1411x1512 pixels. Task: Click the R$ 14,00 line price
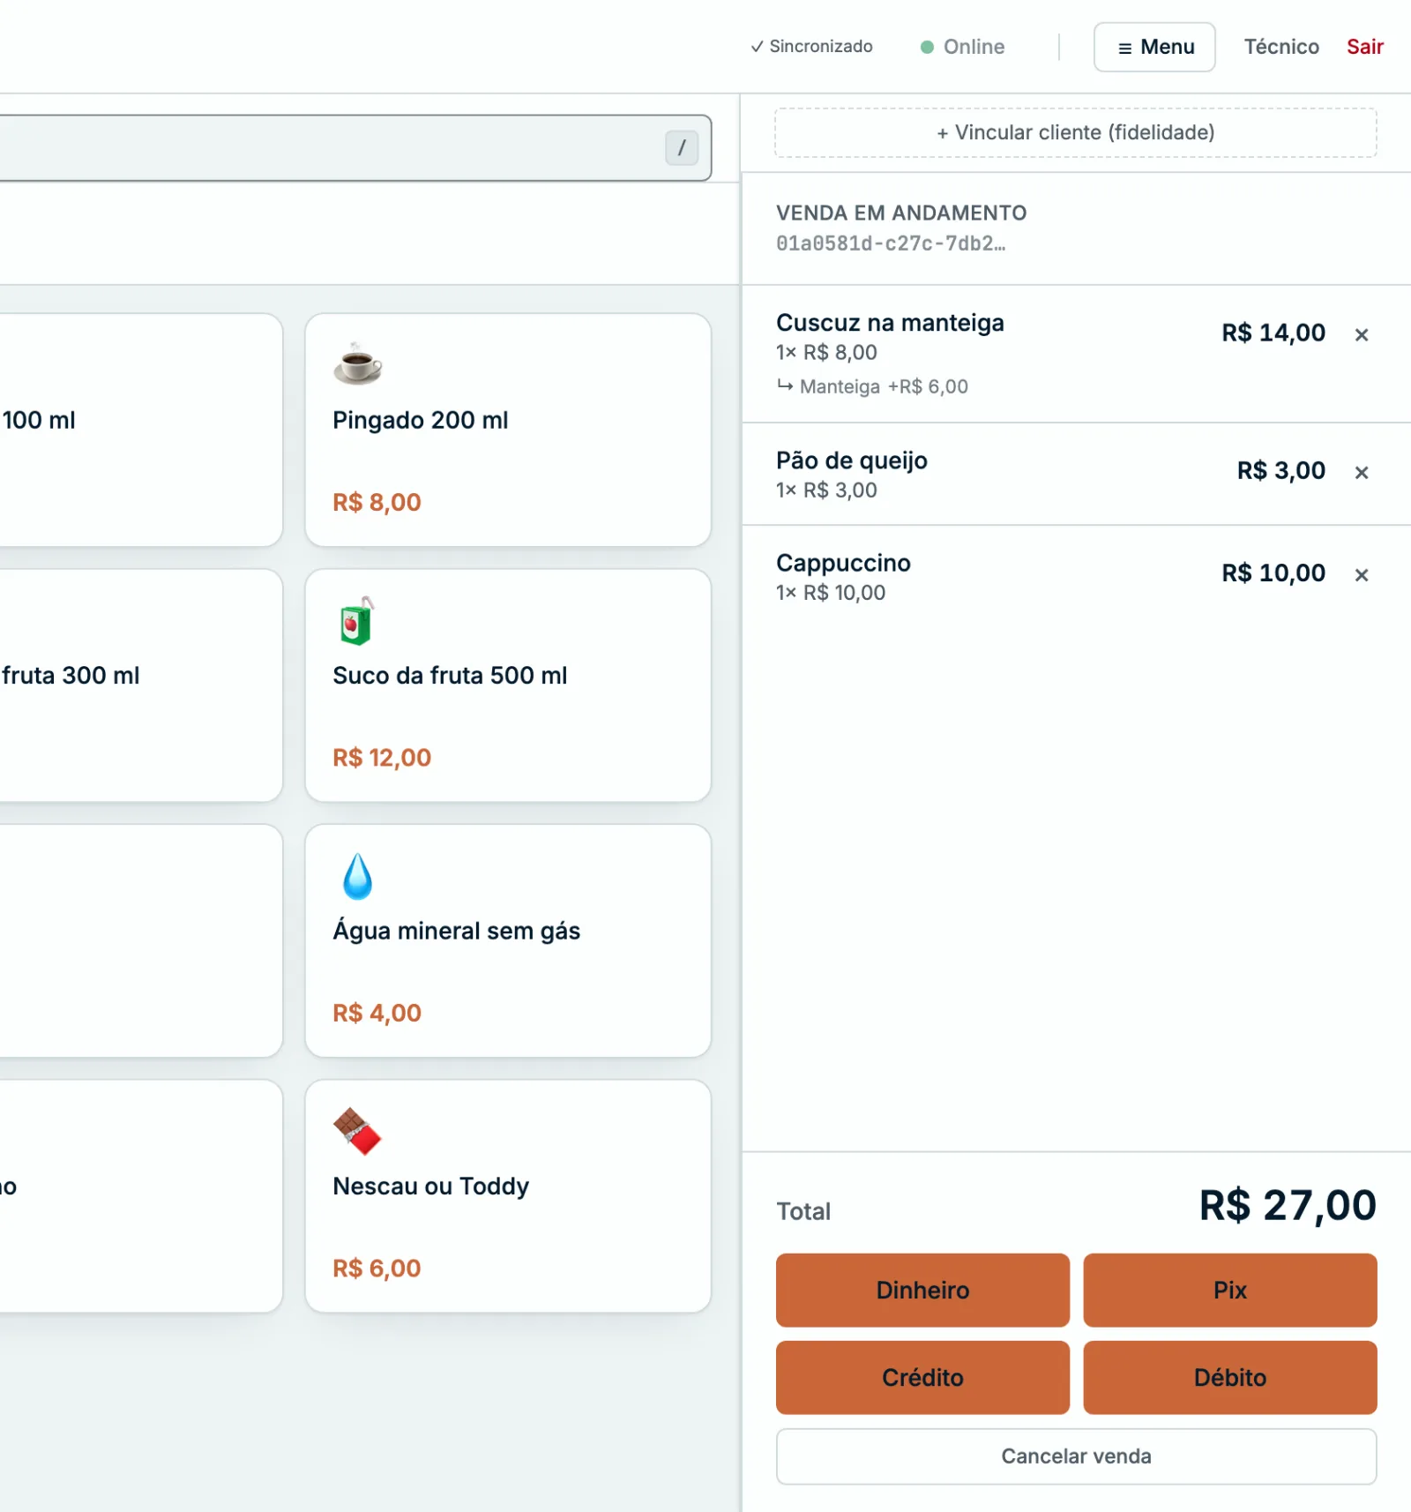[1273, 333]
